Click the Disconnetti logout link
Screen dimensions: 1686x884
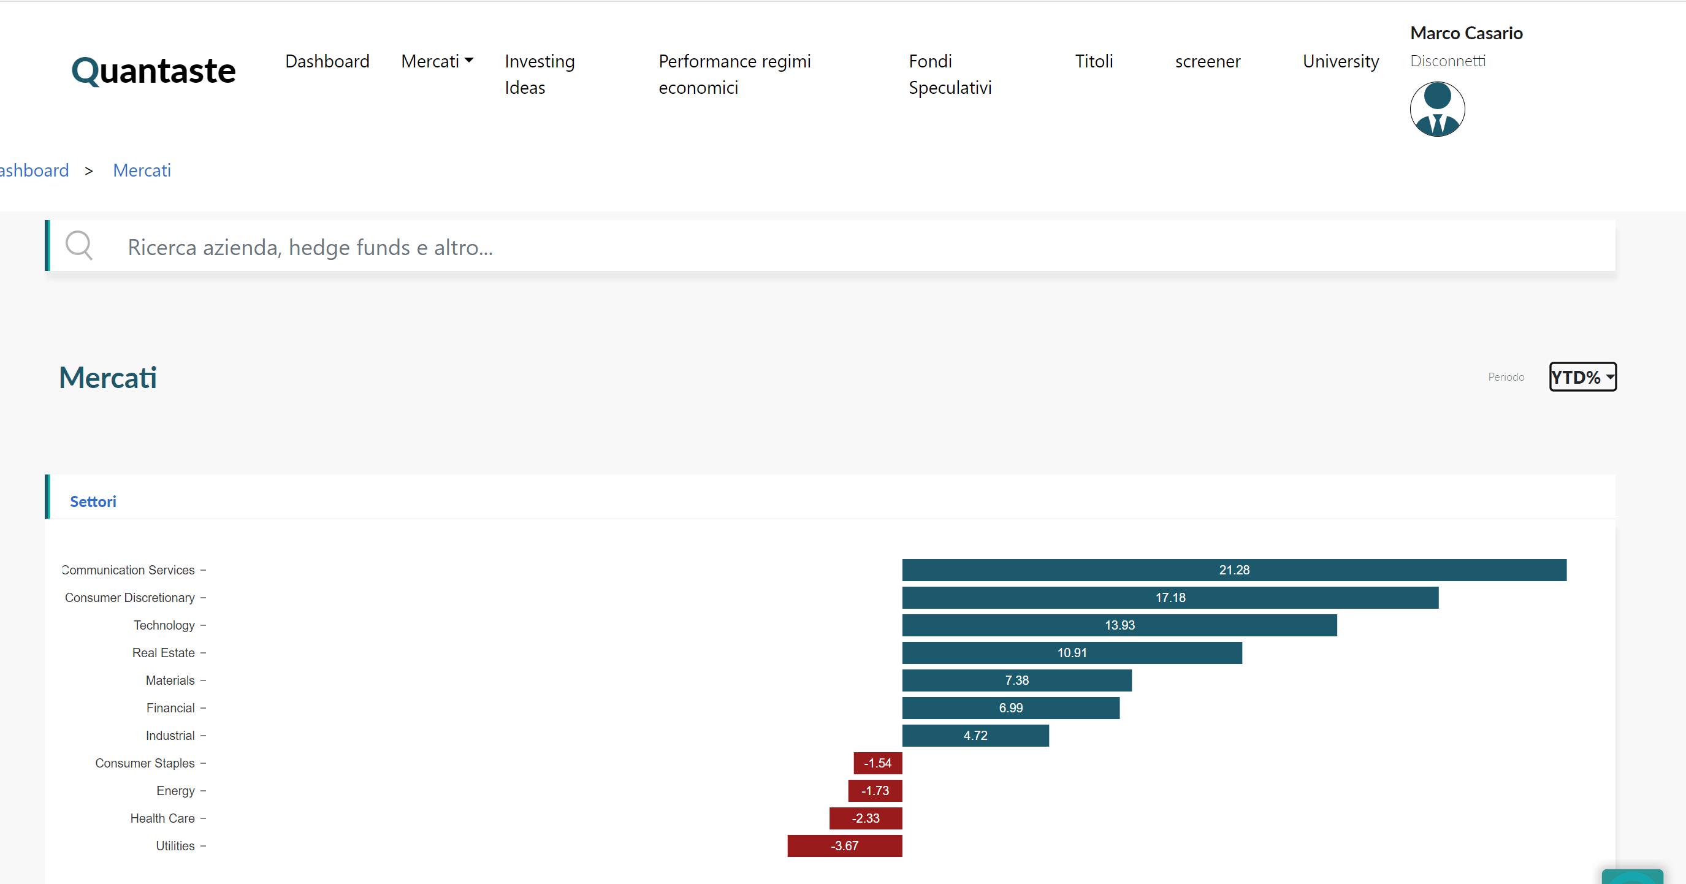1447,61
